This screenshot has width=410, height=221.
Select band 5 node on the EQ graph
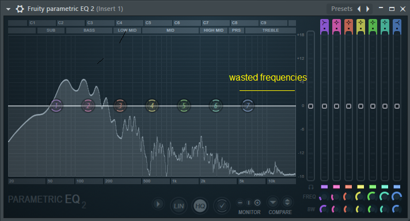click(184, 105)
